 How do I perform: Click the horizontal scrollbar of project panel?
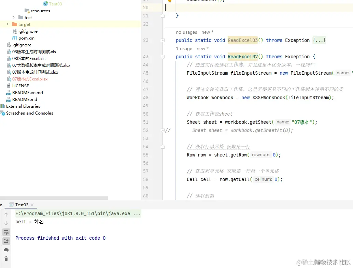[54, 198]
